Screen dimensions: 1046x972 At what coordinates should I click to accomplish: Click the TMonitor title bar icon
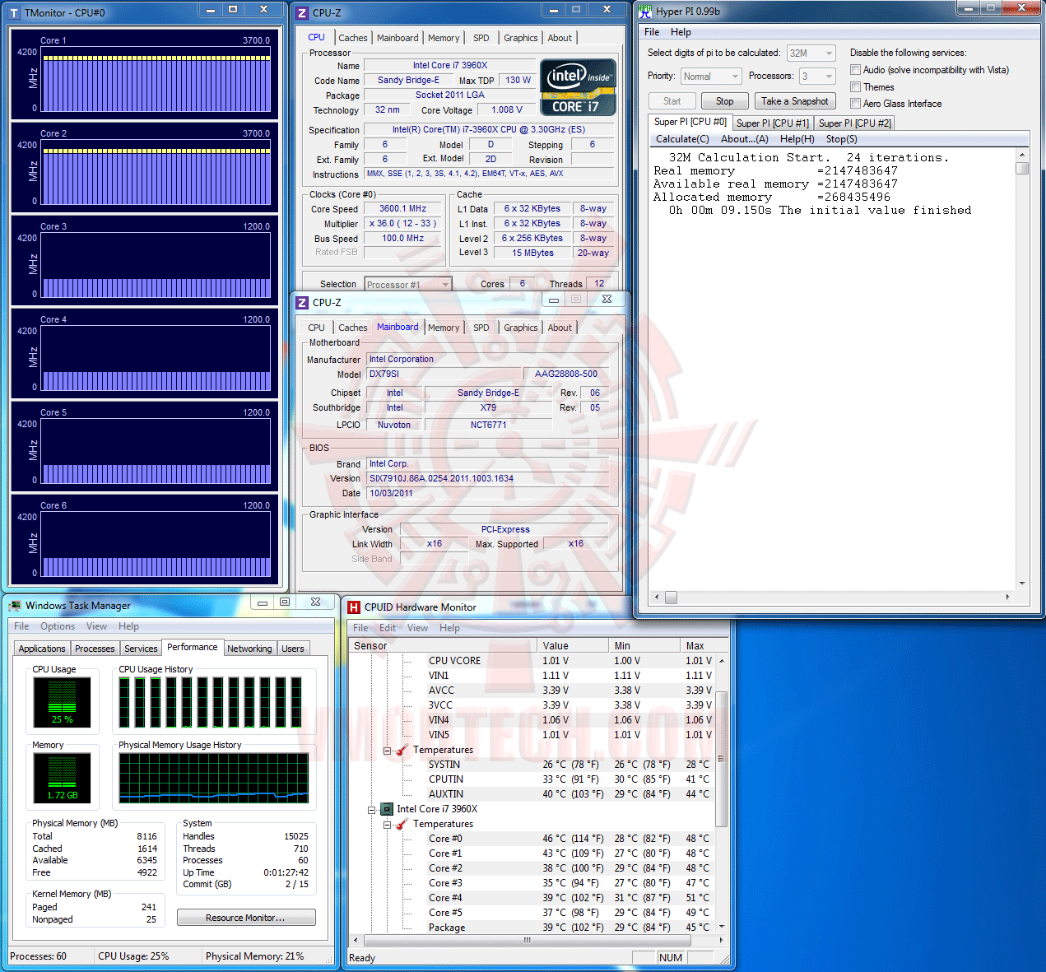coord(14,13)
